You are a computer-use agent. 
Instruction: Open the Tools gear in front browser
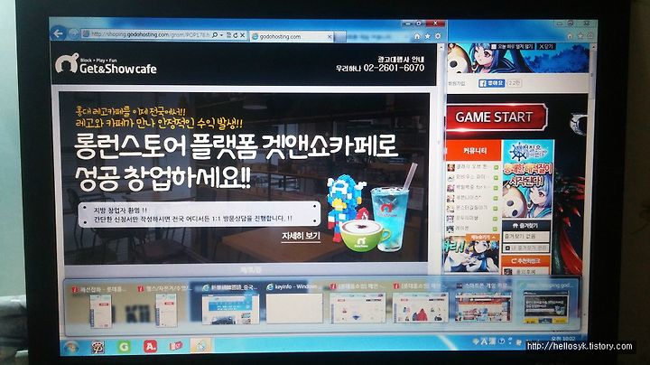[x=438, y=36]
